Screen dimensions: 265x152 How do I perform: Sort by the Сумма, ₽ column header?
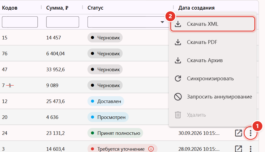pos(57,8)
